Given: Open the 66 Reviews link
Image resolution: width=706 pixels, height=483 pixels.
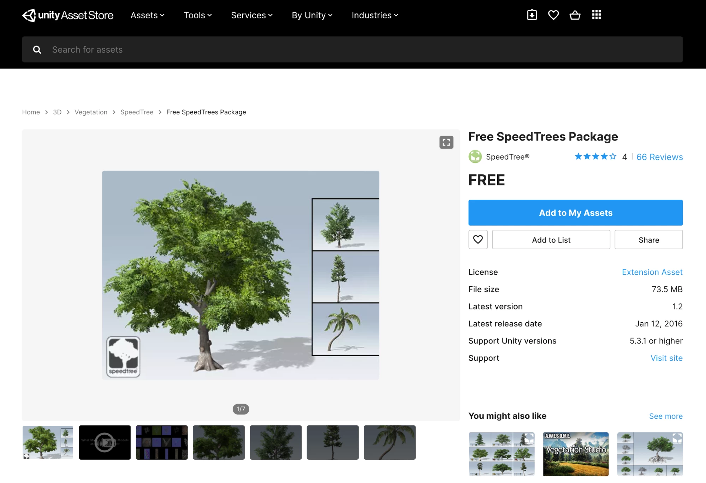Looking at the screenshot, I should pyautogui.click(x=659, y=157).
